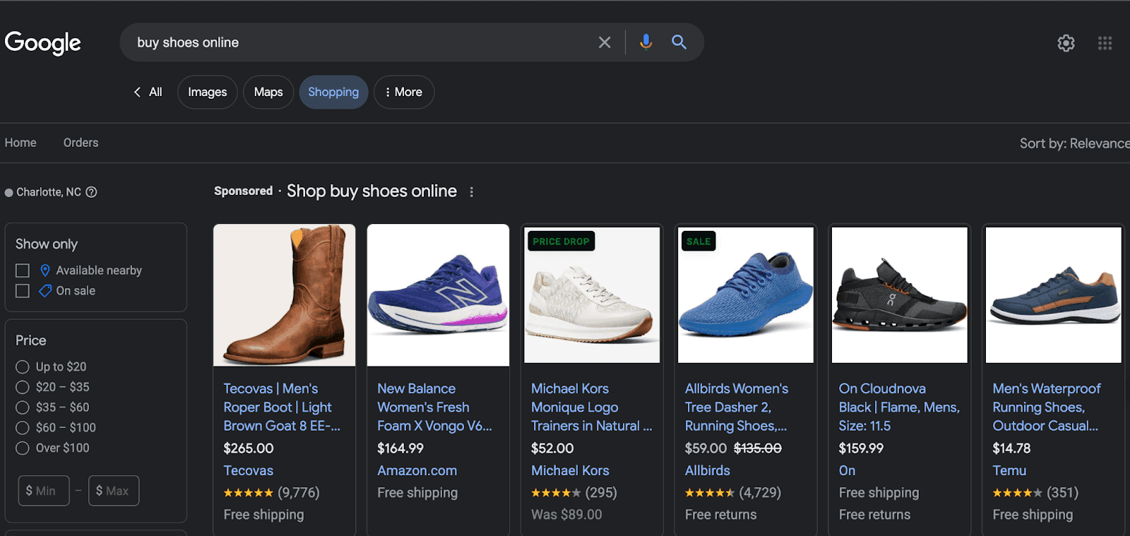
Task: Switch to the All results tab
Action: tap(155, 93)
